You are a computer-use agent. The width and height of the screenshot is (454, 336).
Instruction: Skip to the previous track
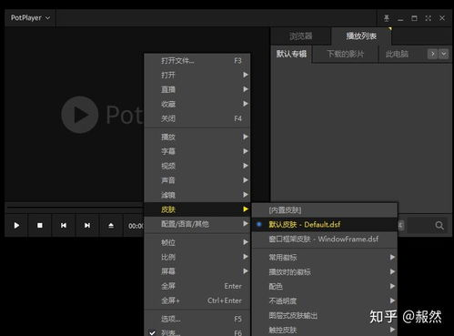[64, 225]
